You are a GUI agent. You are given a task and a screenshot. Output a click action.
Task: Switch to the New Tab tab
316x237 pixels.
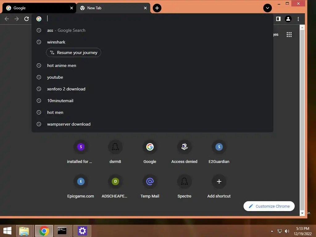(x=113, y=8)
